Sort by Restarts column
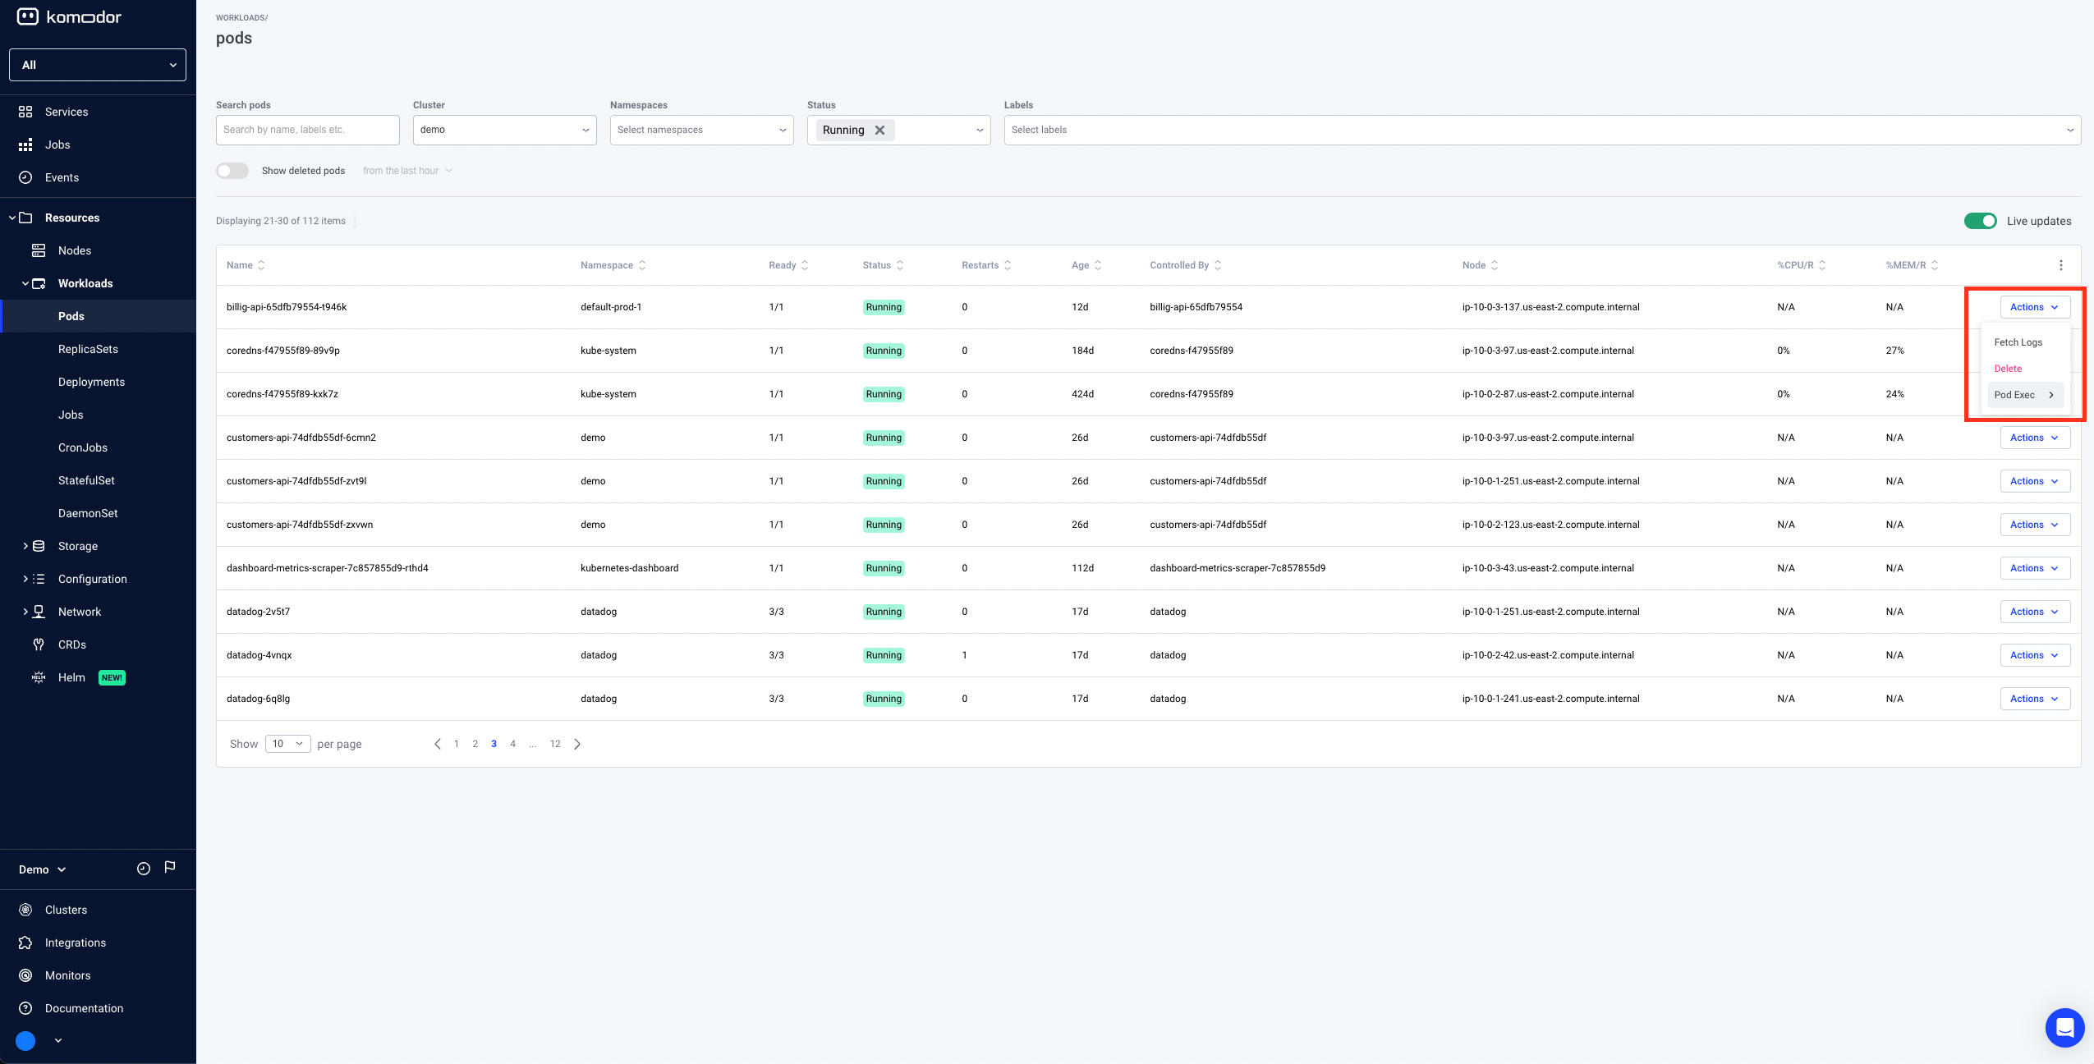The height and width of the screenshot is (1064, 2094). [986, 265]
